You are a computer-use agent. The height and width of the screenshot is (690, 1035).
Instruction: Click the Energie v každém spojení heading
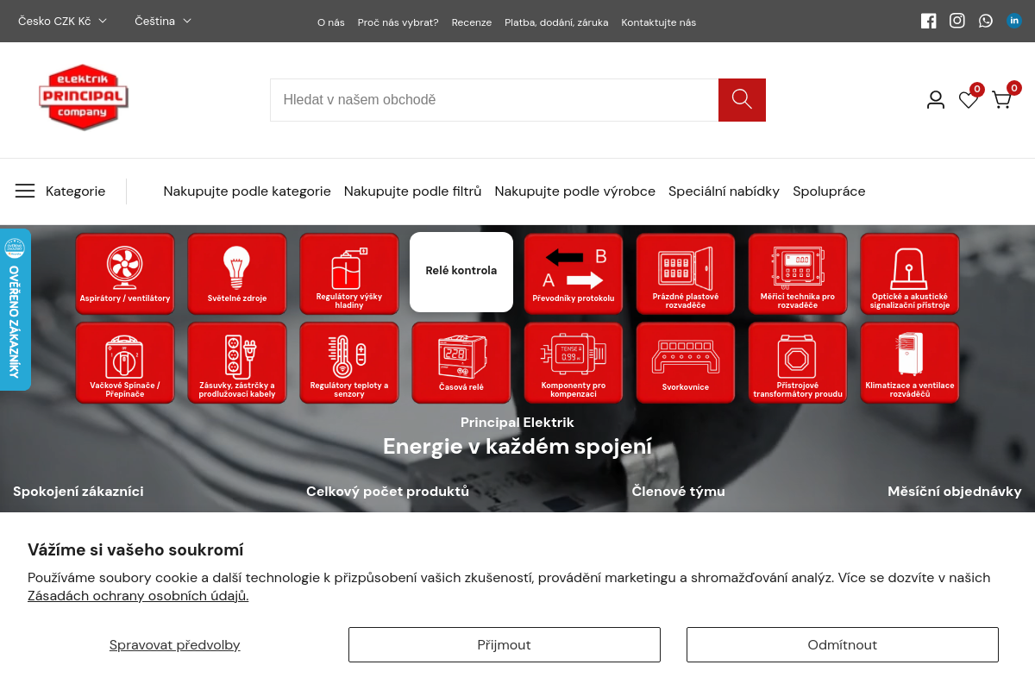coord(517,447)
